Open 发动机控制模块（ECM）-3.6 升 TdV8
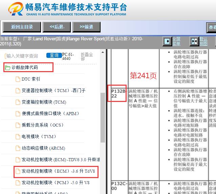 coord(58,171)
